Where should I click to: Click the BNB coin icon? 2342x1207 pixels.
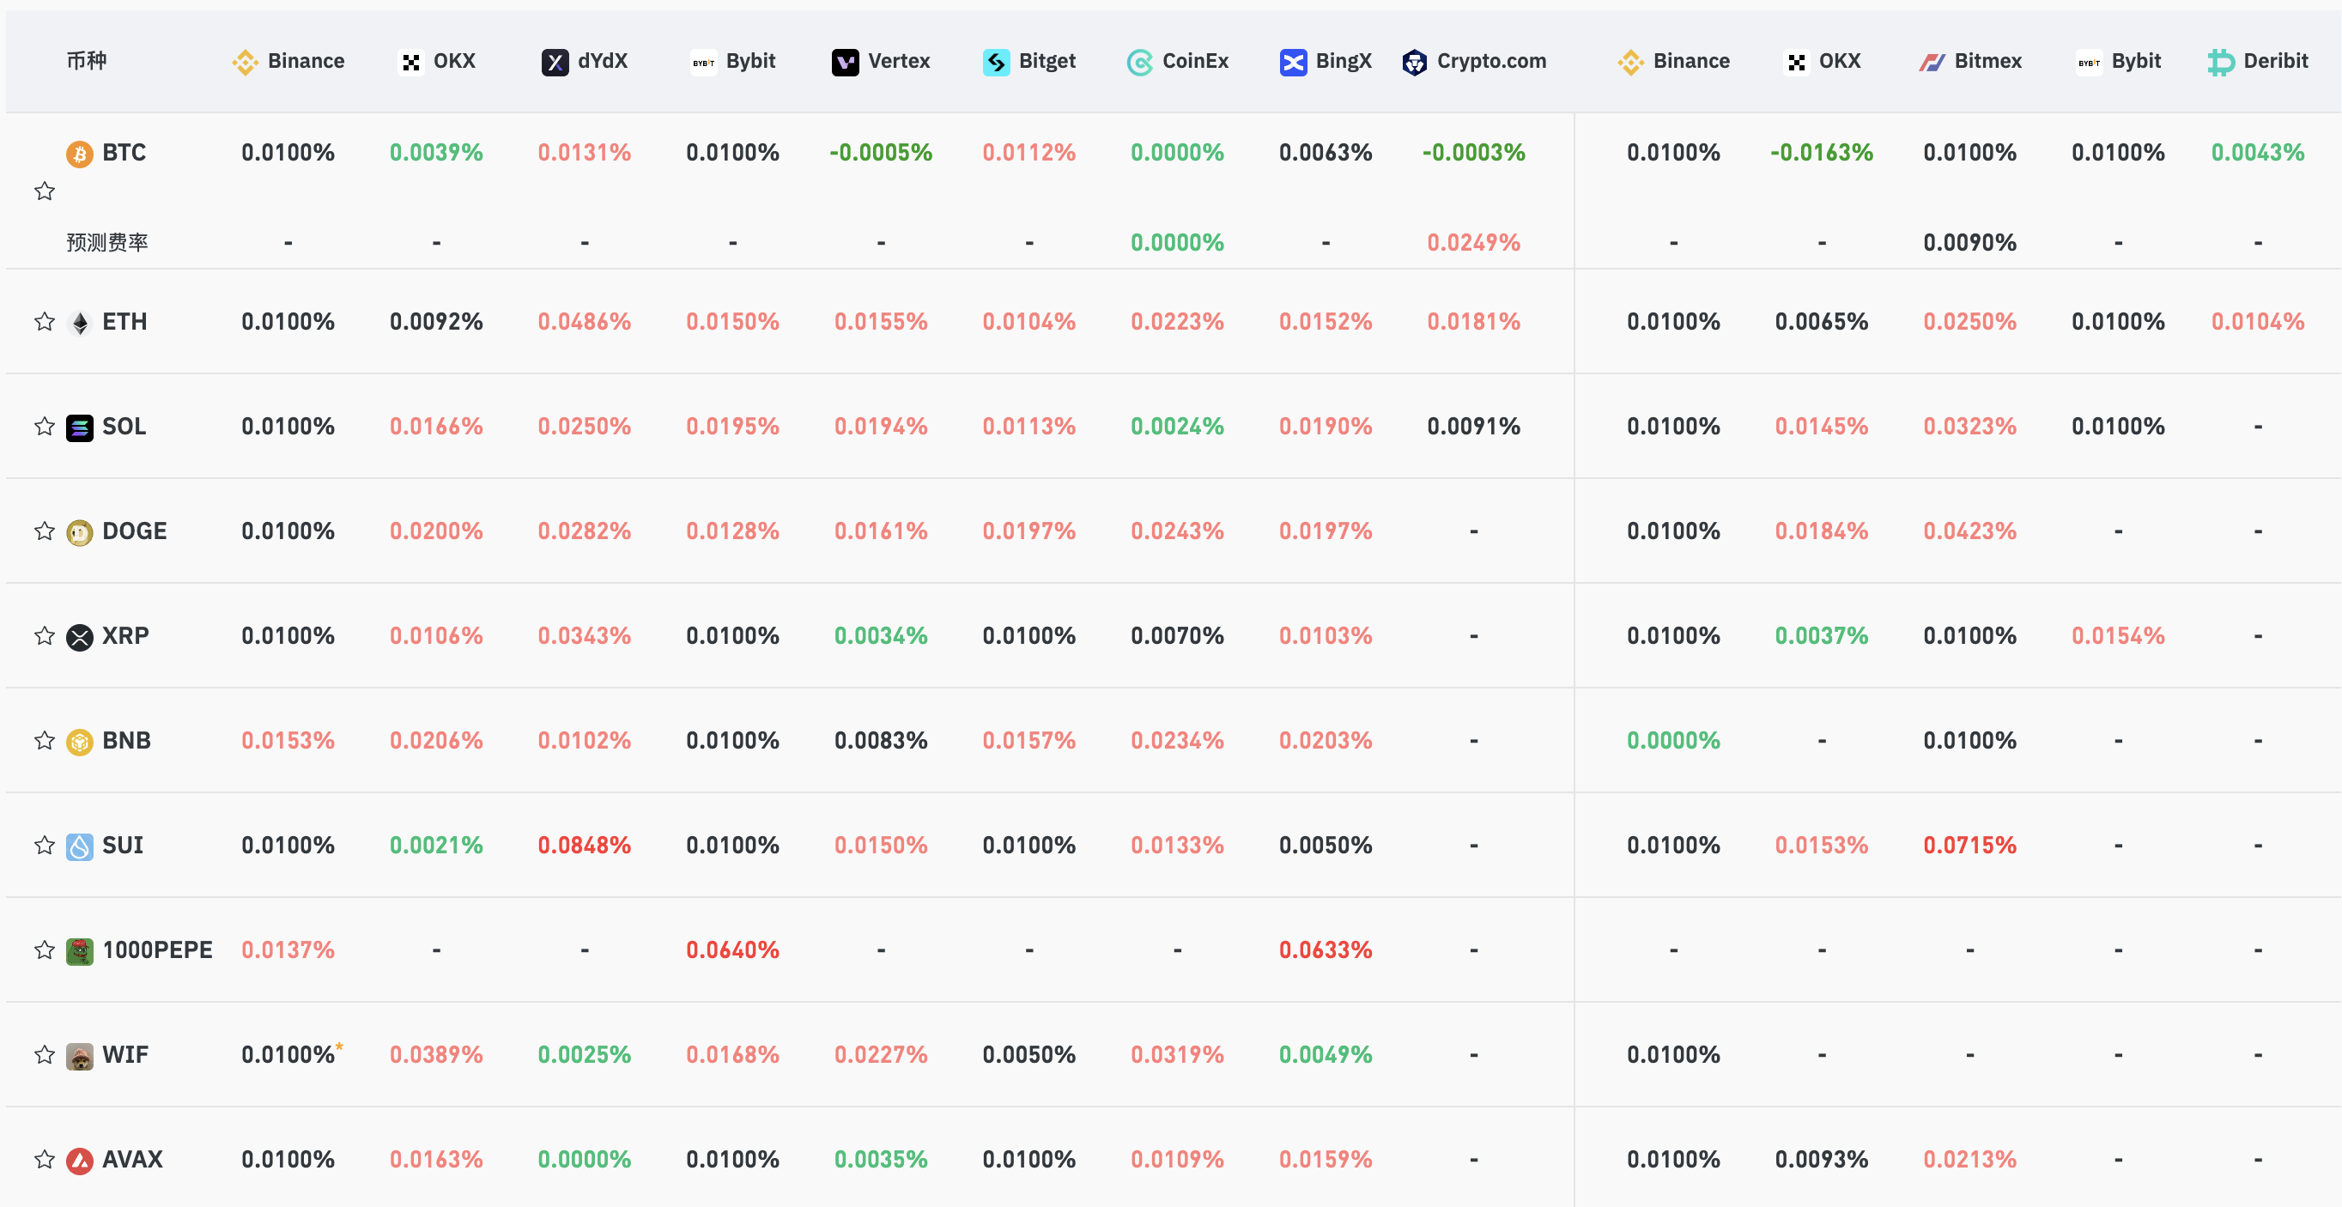tap(80, 742)
